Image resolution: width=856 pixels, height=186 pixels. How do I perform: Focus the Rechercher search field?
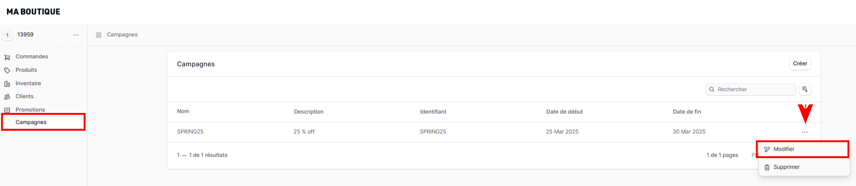coord(750,90)
